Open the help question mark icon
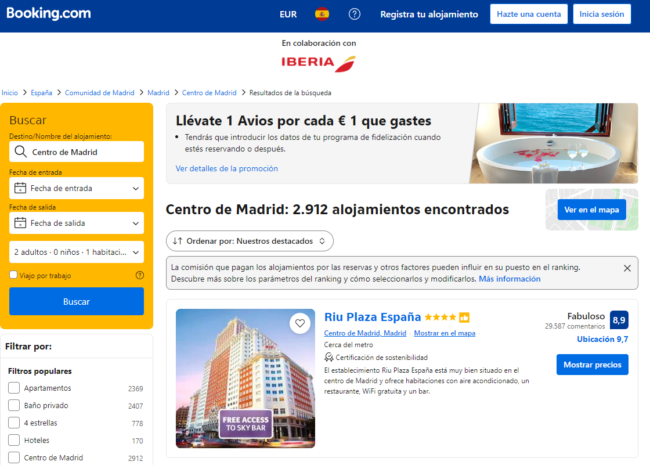The width and height of the screenshot is (650, 465). click(355, 15)
